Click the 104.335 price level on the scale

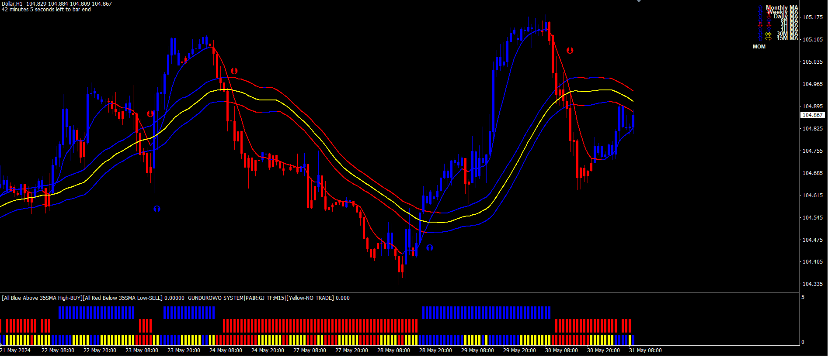[x=812, y=284]
